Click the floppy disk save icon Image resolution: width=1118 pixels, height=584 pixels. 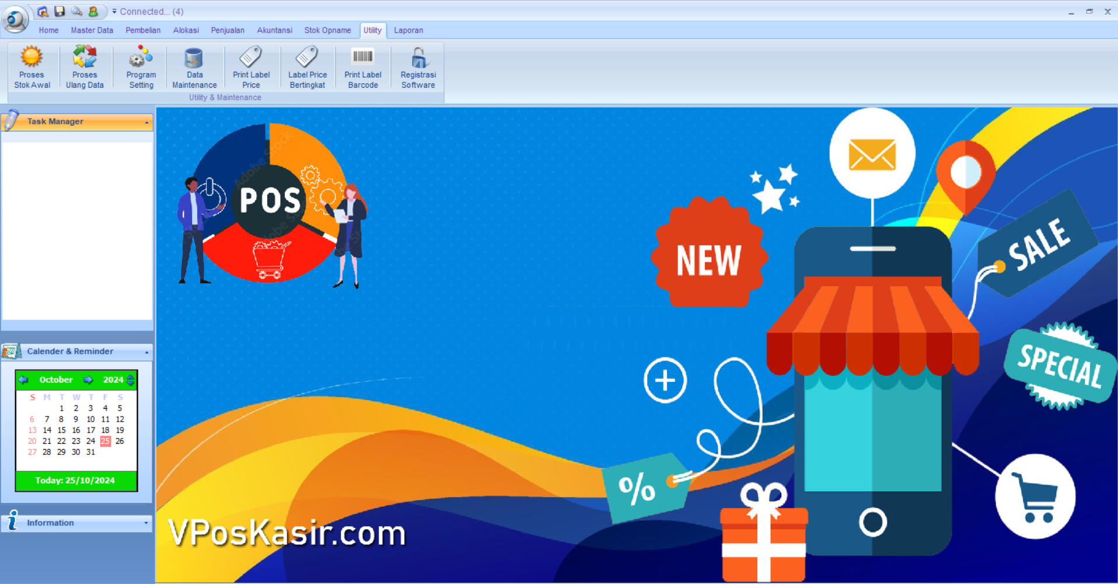(x=60, y=11)
